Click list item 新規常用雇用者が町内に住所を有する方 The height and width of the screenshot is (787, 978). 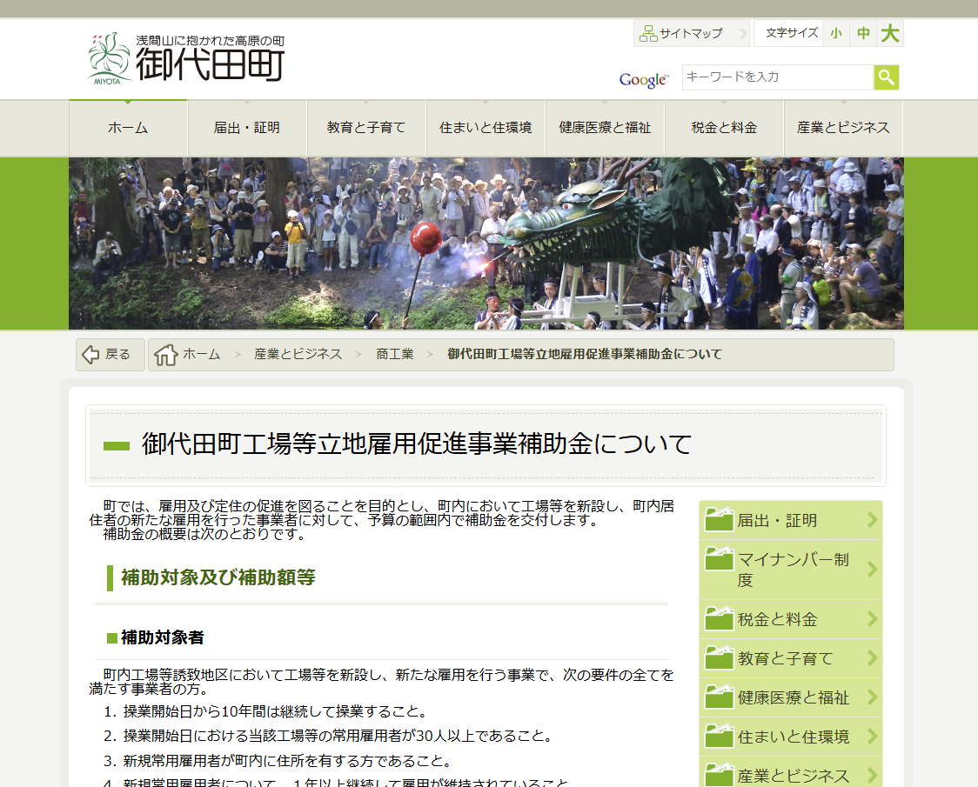click(287, 761)
